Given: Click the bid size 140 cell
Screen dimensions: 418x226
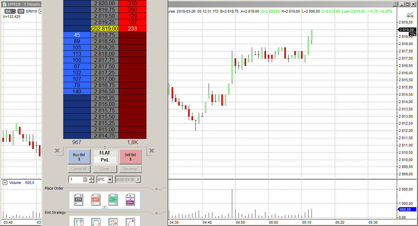Looking at the screenshot, I should pos(77,92).
